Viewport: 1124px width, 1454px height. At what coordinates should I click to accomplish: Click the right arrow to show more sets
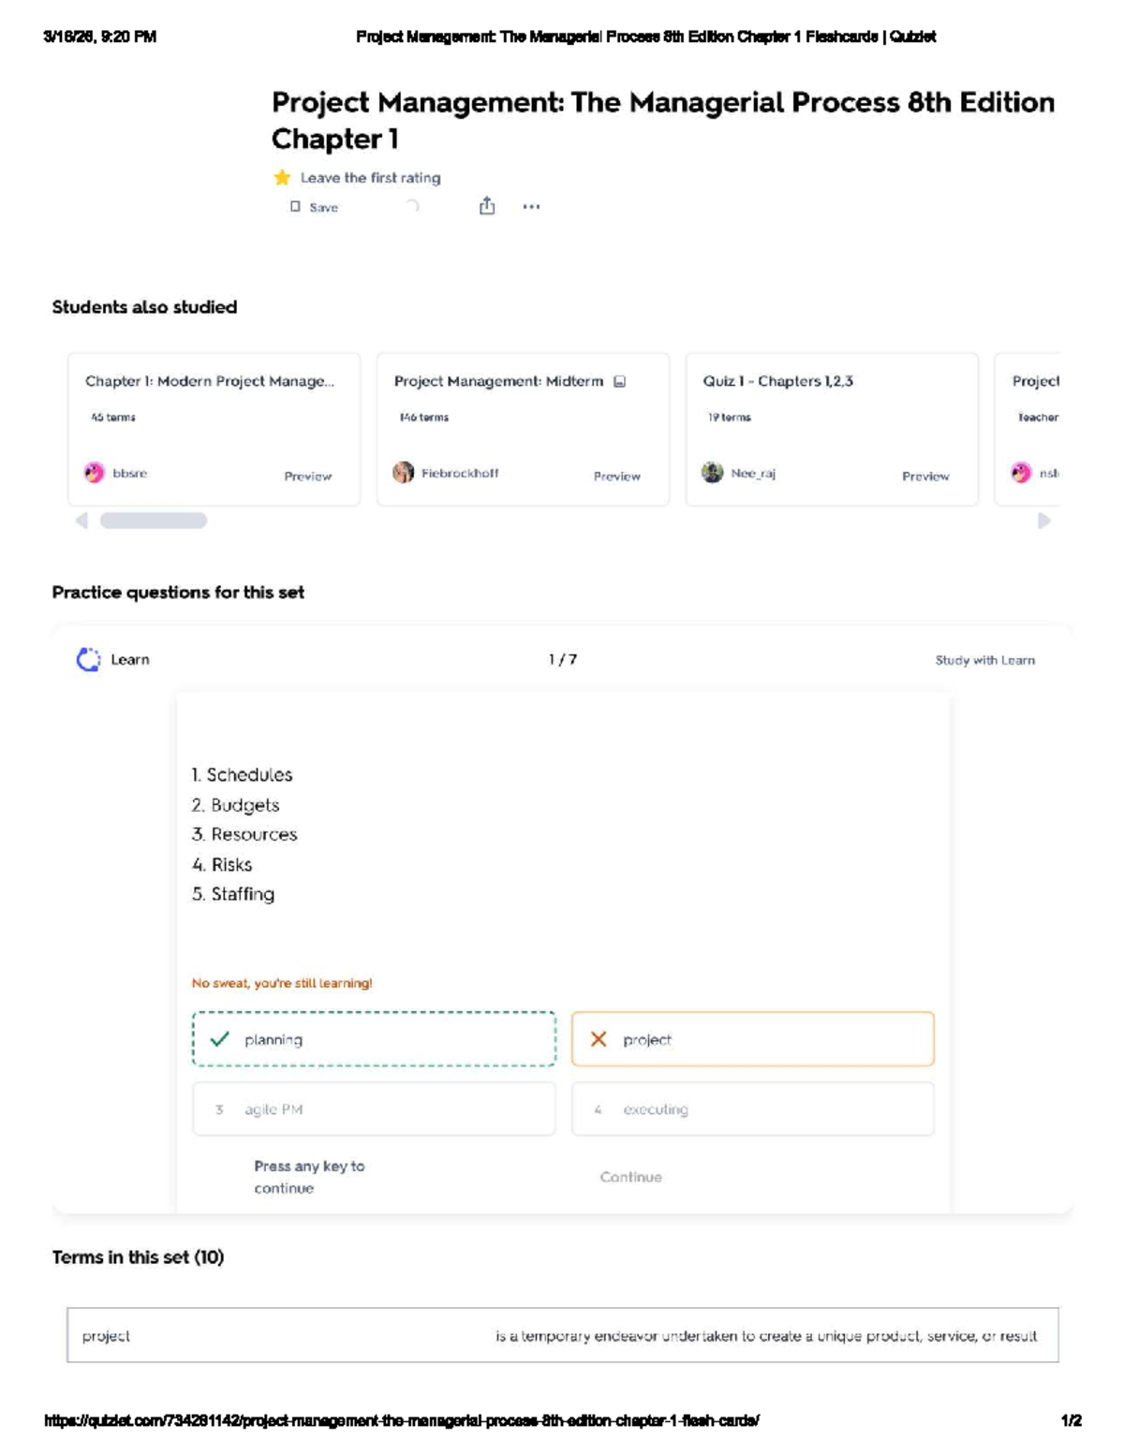click(1044, 521)
